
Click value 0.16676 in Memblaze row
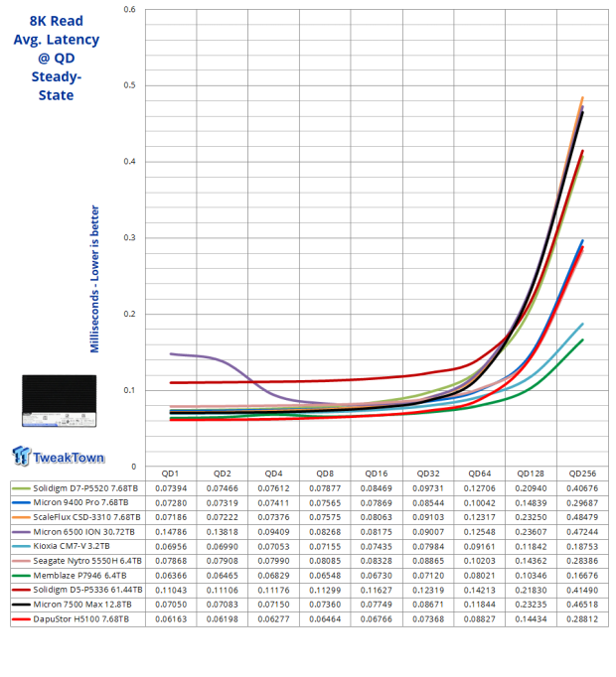582,576
